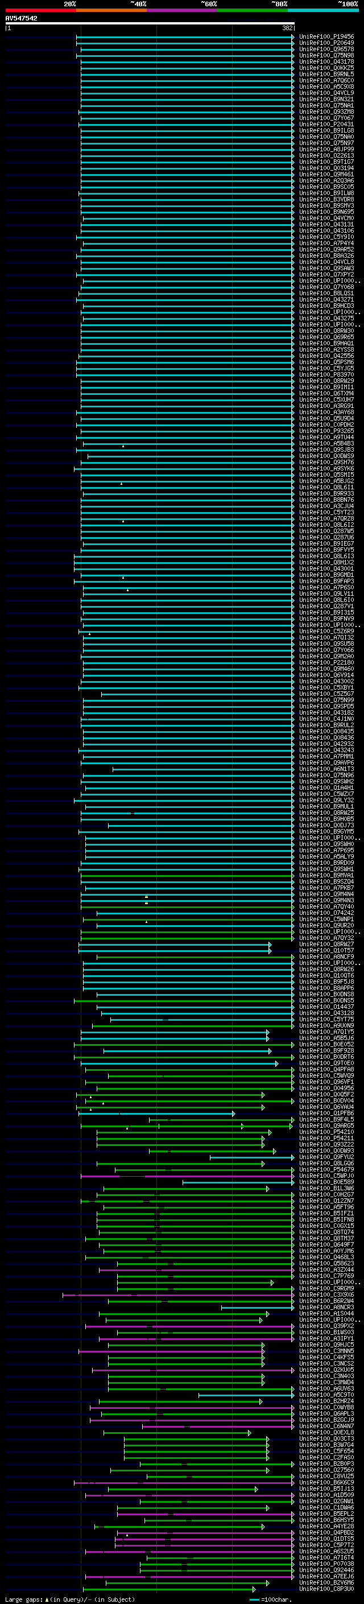Click UniRef100_P20431 label
364x1604 pixels.
326,125
